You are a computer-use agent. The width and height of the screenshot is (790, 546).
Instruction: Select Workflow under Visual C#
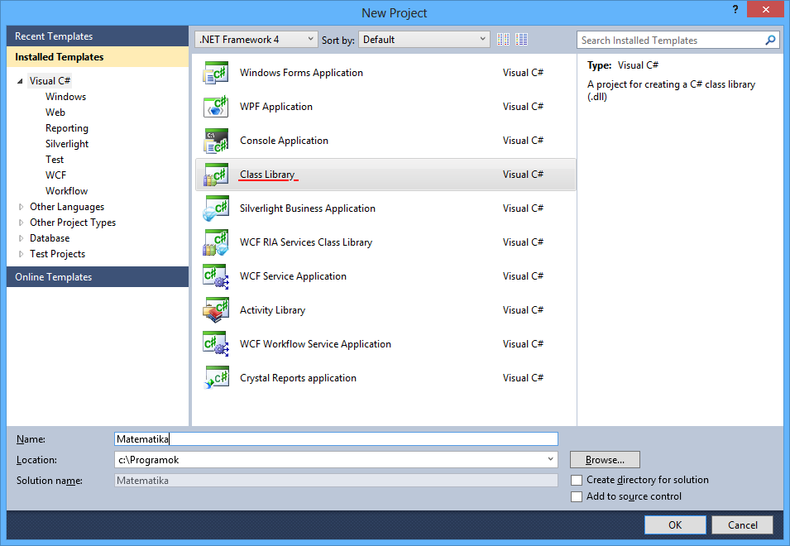tap(66, 191)
